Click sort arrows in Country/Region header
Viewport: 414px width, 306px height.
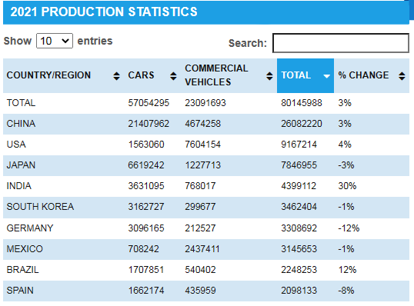point(116,76)
